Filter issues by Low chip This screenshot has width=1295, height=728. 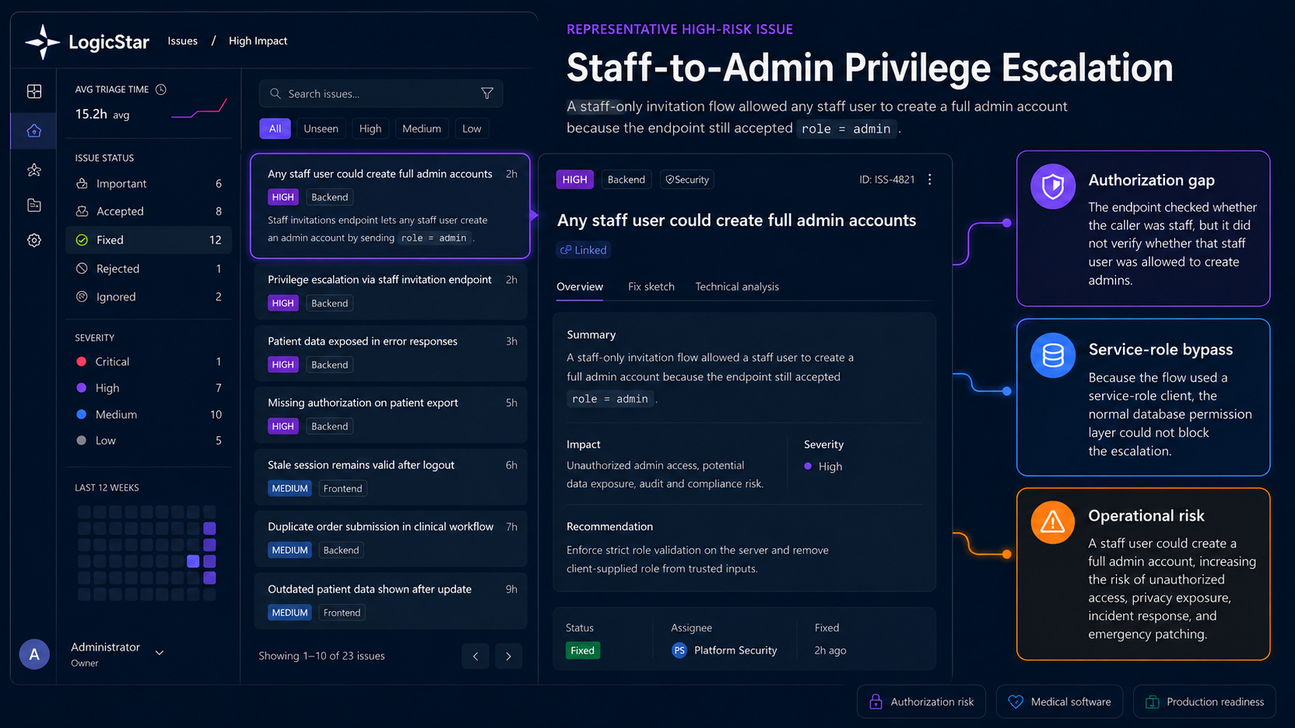click(472, 128)
